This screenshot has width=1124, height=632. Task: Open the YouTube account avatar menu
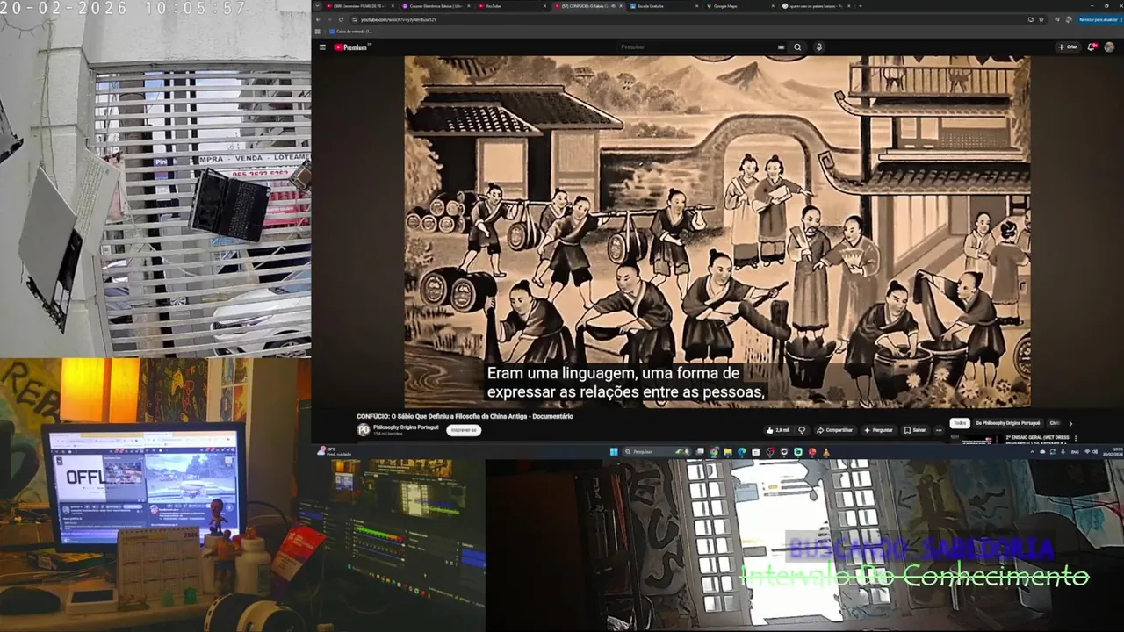[1109, 47]
